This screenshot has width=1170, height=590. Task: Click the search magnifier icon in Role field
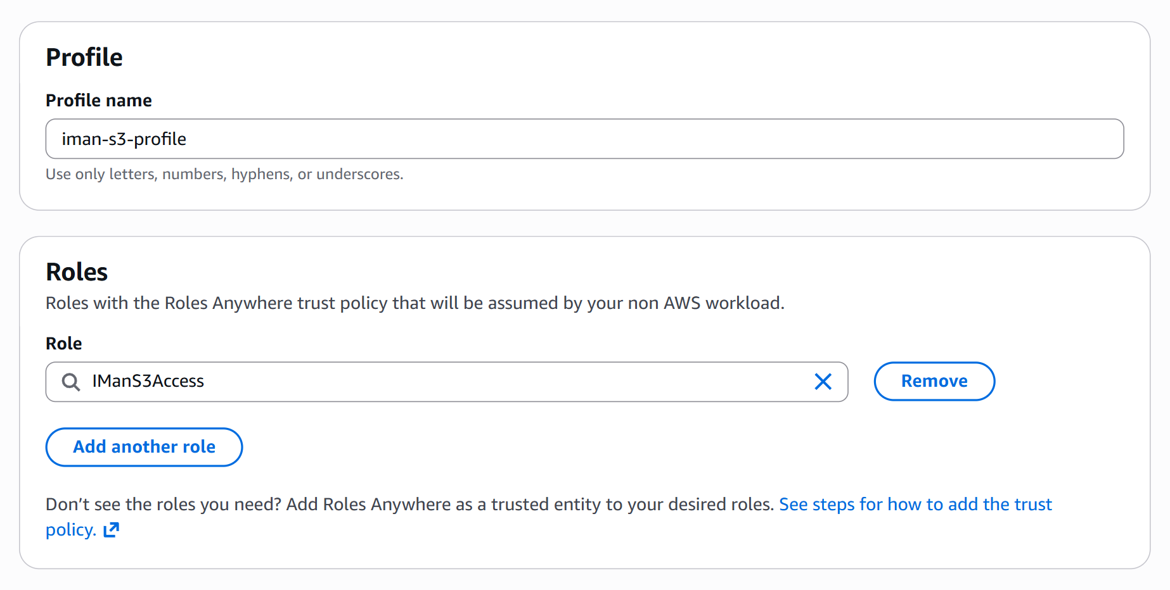point(71,382)
